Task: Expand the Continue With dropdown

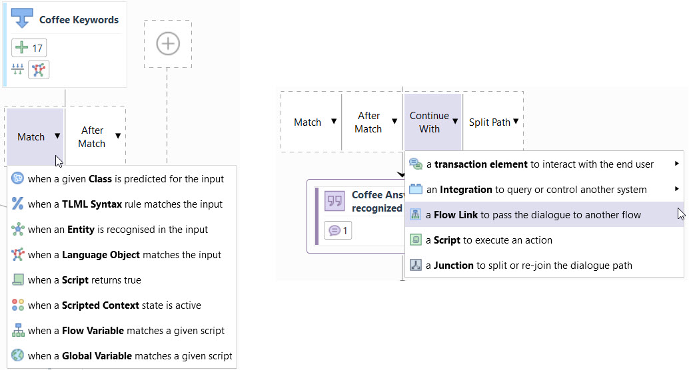Action: [433, 122]
